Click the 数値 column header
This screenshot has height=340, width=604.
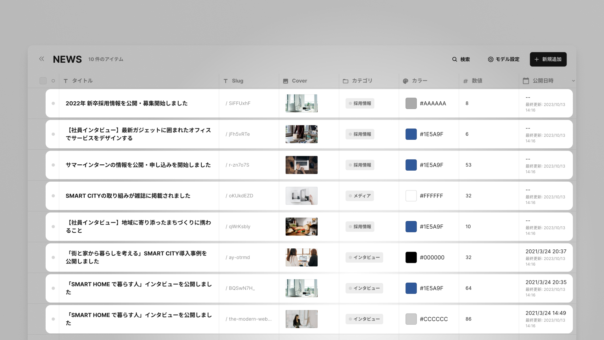tap(477, 81)
